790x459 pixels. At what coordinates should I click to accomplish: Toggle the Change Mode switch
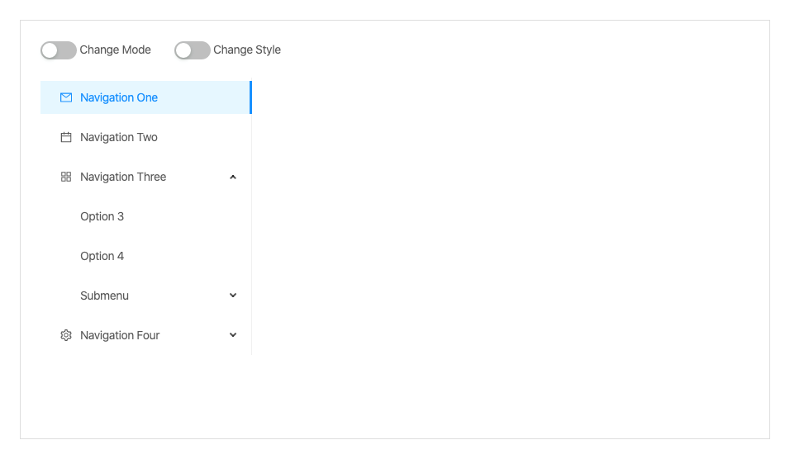coord(58,50)
